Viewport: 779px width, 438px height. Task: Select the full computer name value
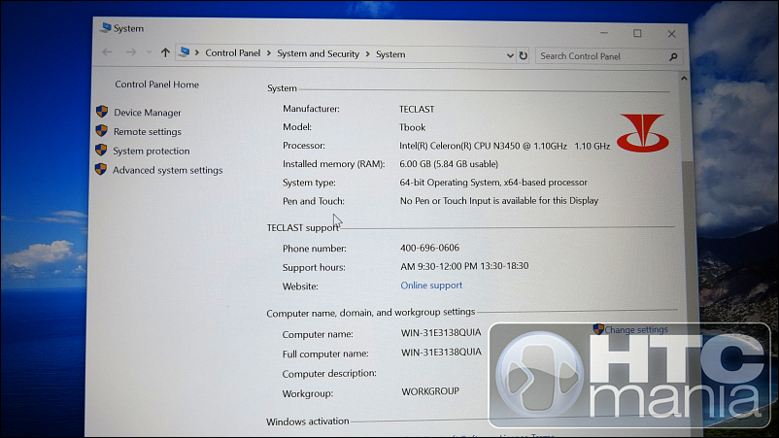441,353
